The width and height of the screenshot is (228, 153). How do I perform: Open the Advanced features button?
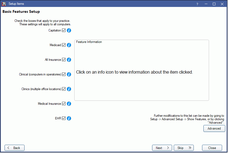coord(214,128)
